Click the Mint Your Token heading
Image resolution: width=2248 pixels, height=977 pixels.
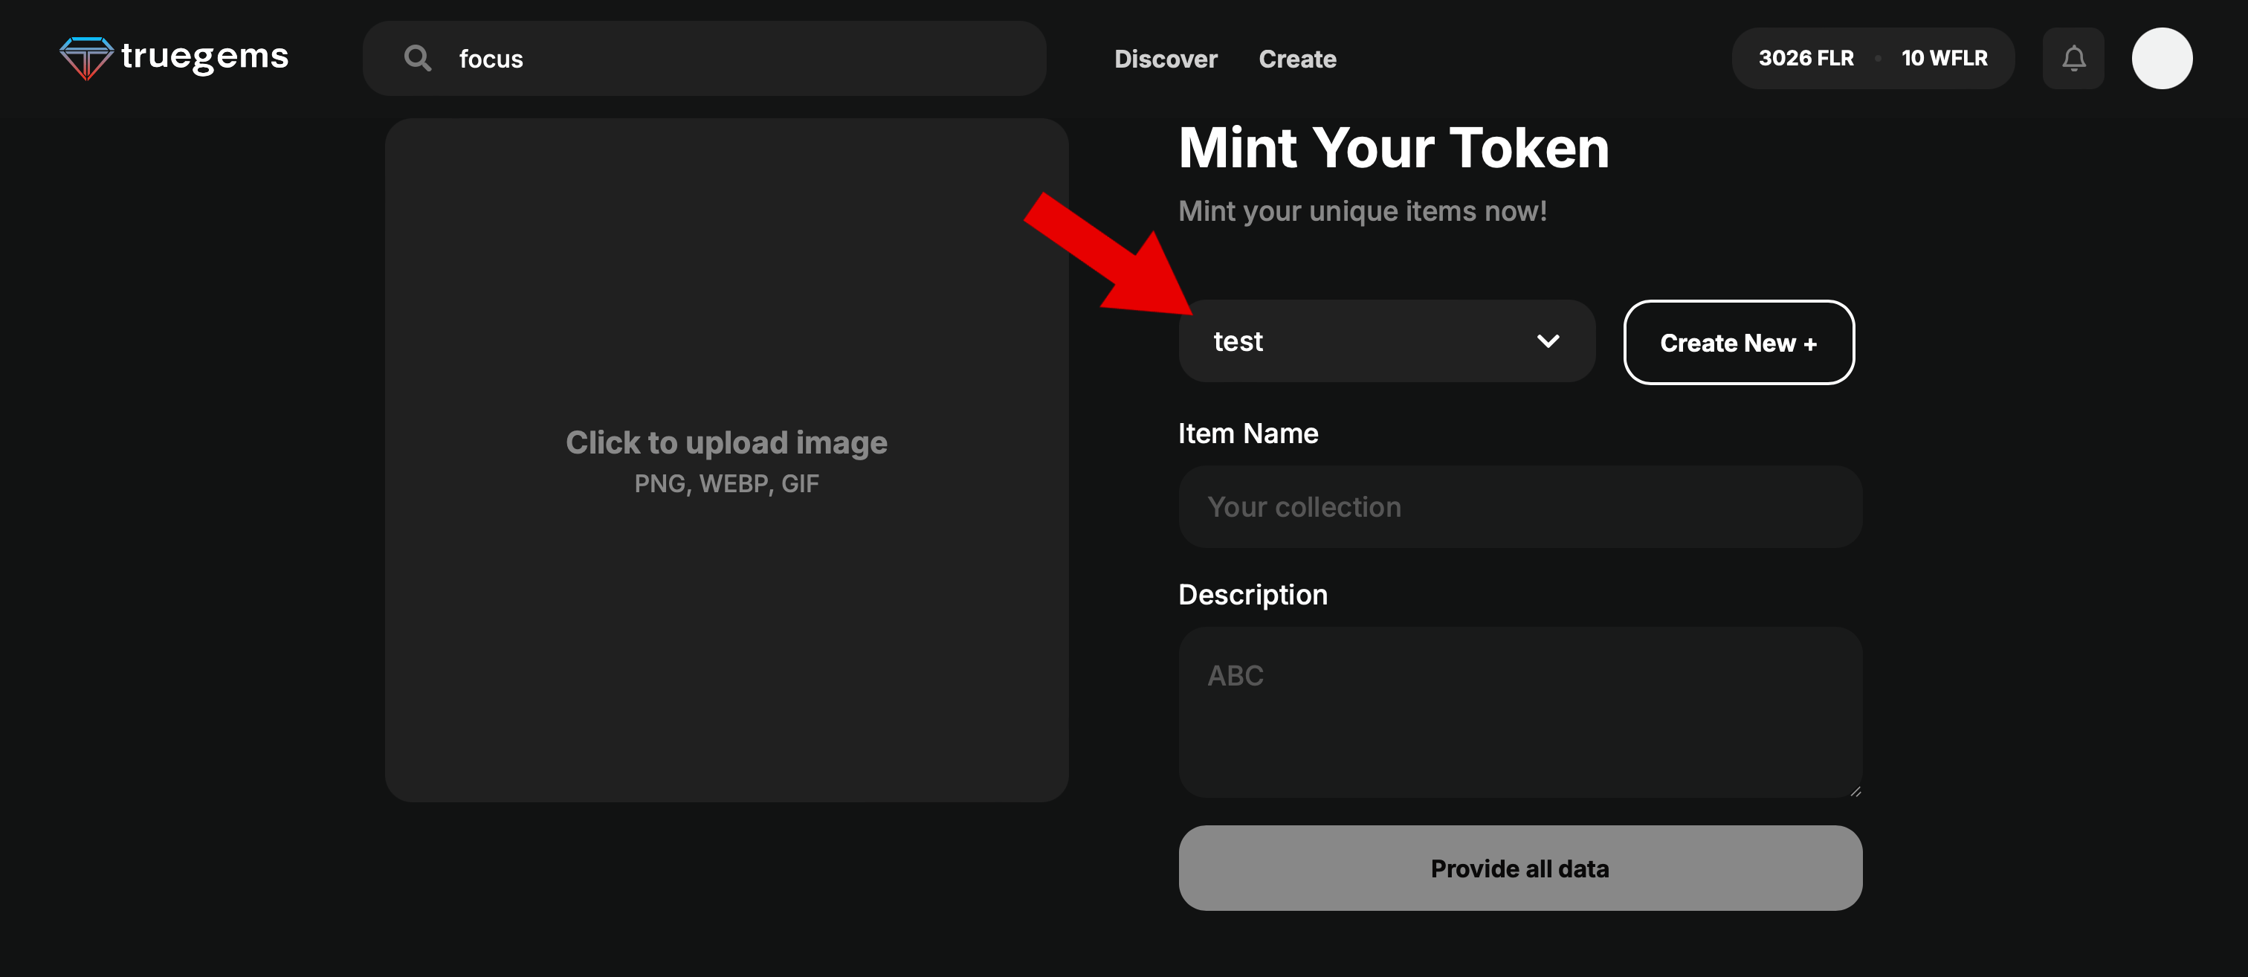click(1394, 147)
